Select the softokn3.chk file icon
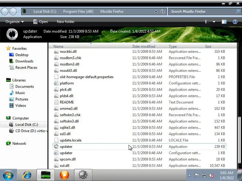The height and width of the screenshot is (181, 242). click(x=56, y=115)
